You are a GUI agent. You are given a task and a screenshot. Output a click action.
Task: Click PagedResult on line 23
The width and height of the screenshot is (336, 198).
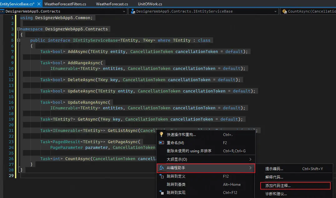(x=66, y=142)
